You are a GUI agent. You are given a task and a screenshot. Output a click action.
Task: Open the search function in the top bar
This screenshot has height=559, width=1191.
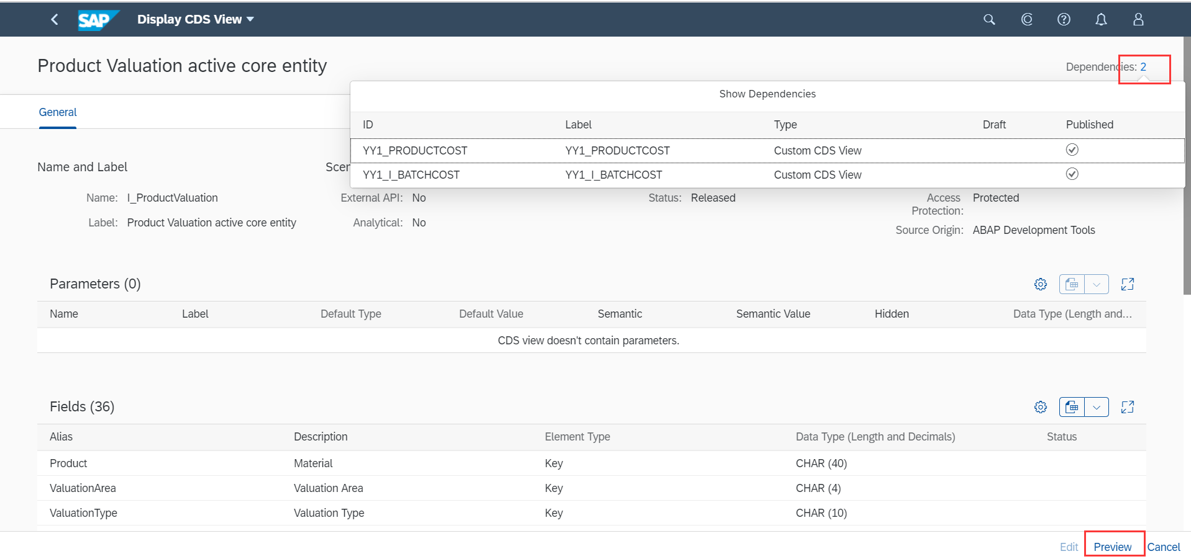click(988, 19)
